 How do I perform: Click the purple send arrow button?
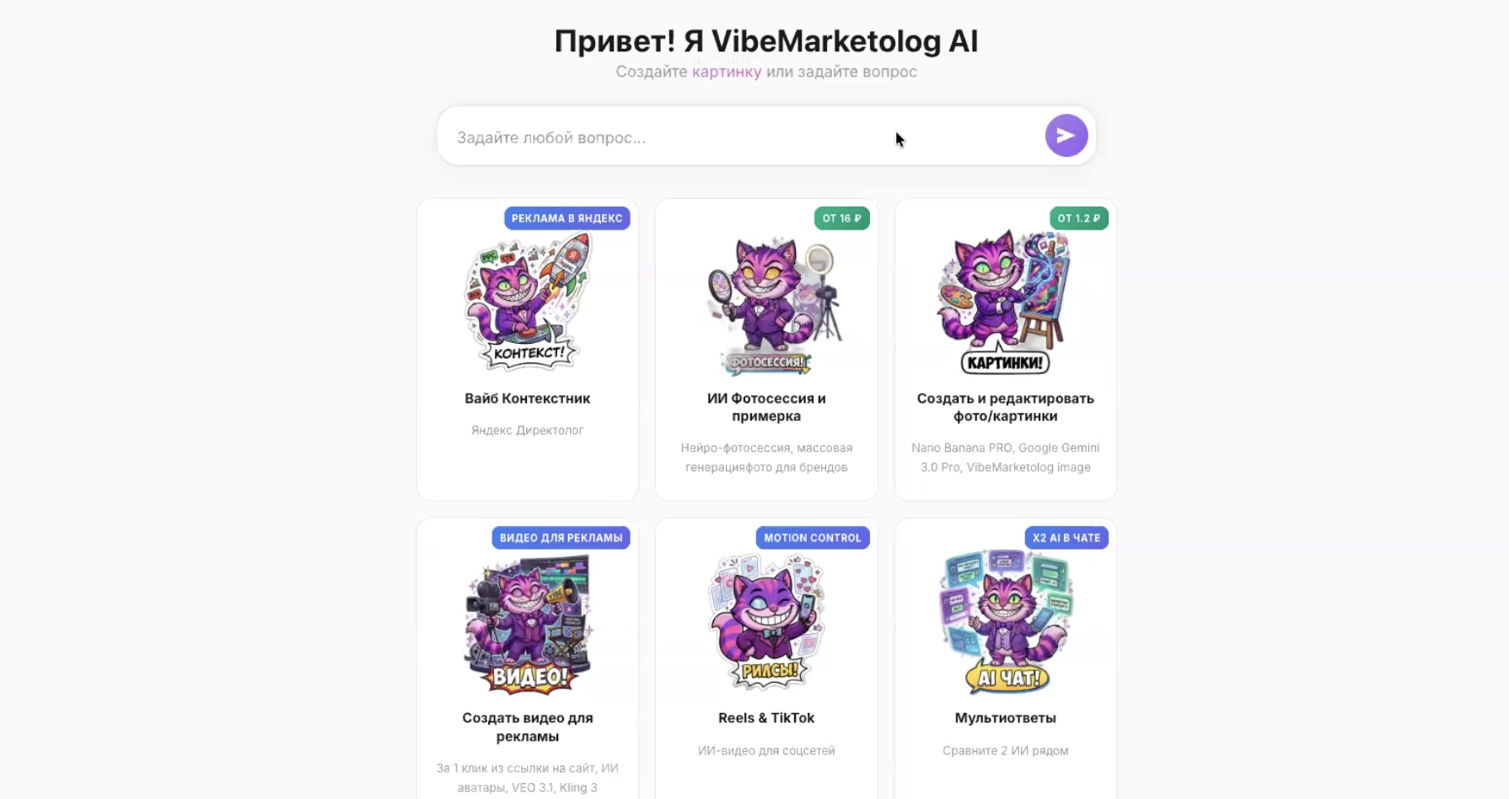pos(1066,136)
